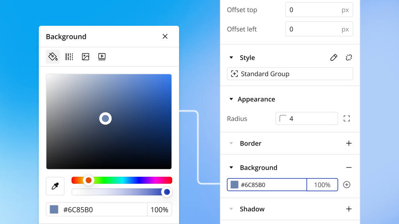This screenshot has width=399, height=224.
Task: Click the Radius value field
Action: [306, 119]
